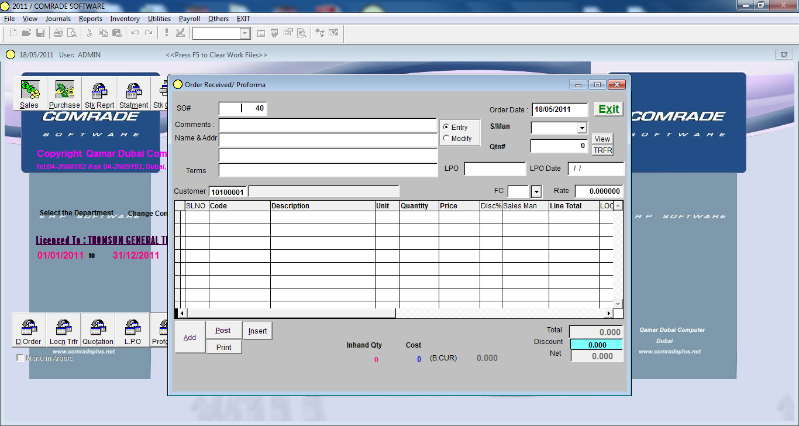Image resolution: width=799 pixels, height=426 pixels.
Task: Click the Print Preview toolbar icon
Action: tap(71, 33)
